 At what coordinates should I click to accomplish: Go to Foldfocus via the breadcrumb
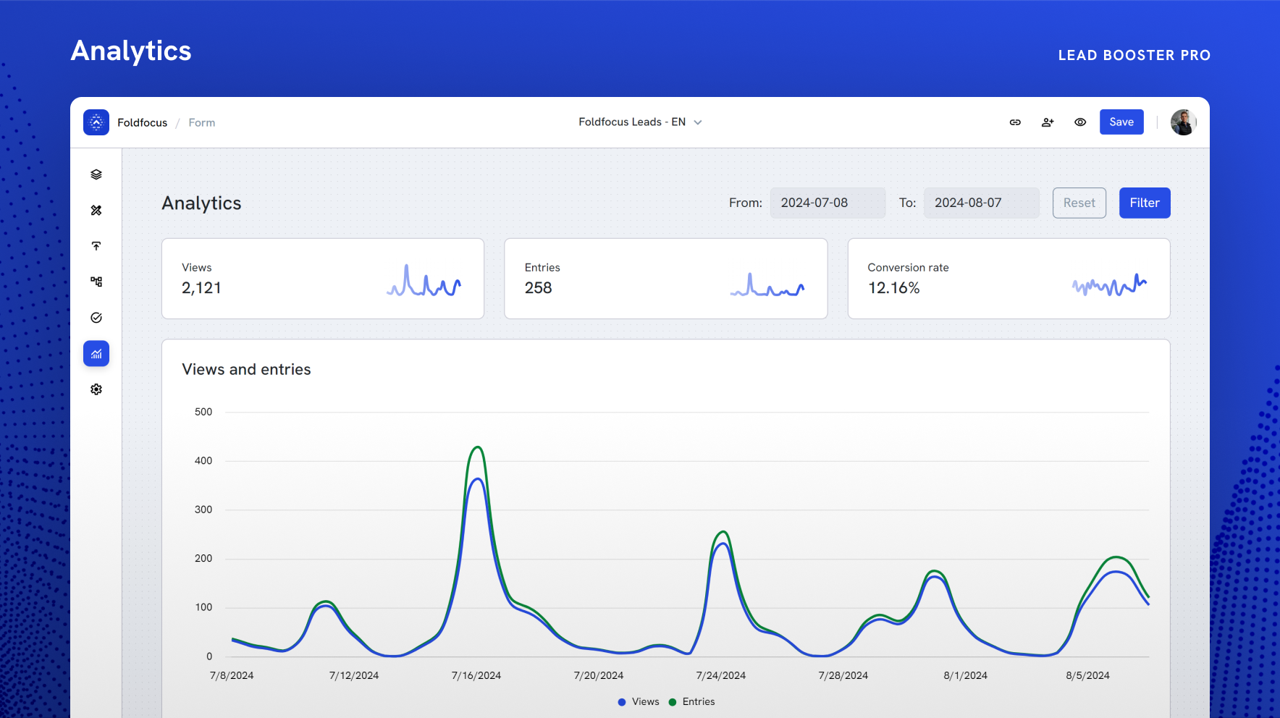point(142,122)
